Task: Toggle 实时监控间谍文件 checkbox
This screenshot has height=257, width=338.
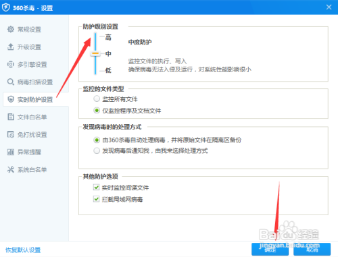Action: 96,188
